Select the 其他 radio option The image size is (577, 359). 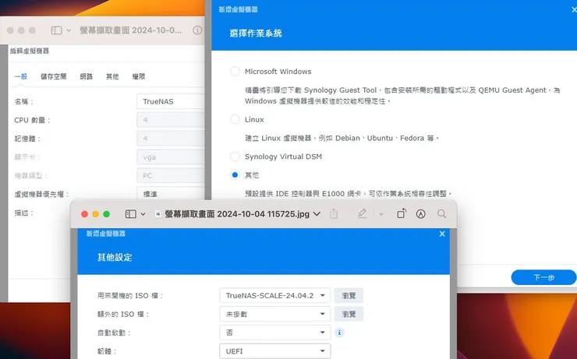235,175
